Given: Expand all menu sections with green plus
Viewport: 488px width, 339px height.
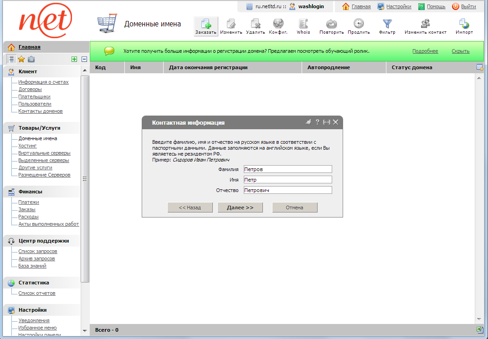Looking at the screenshot, I should tap(74, 59).
